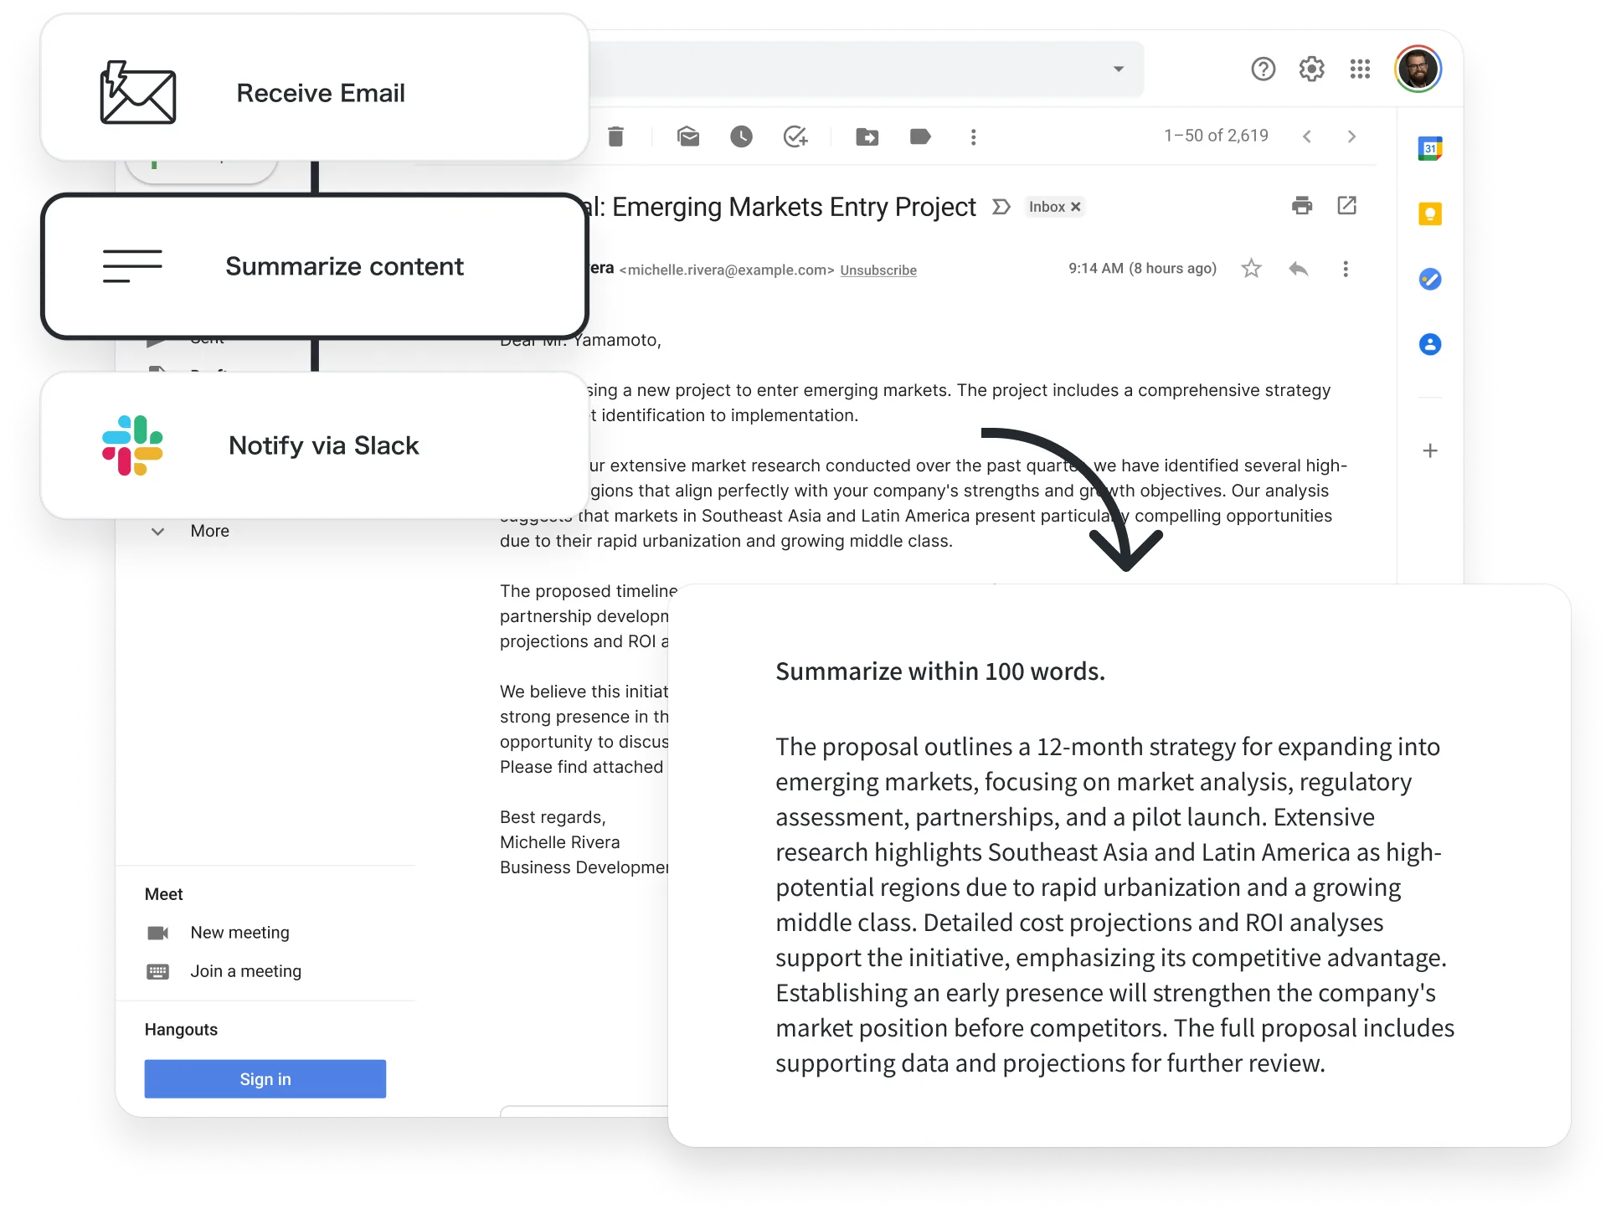
Task: Open email in new window icon
Action: point(1346,206)
